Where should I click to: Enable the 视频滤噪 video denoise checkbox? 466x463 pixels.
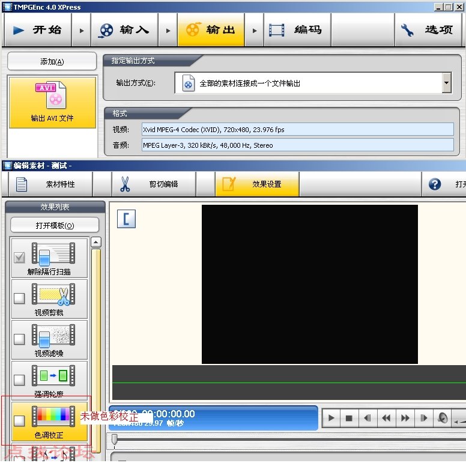point(19,339)
